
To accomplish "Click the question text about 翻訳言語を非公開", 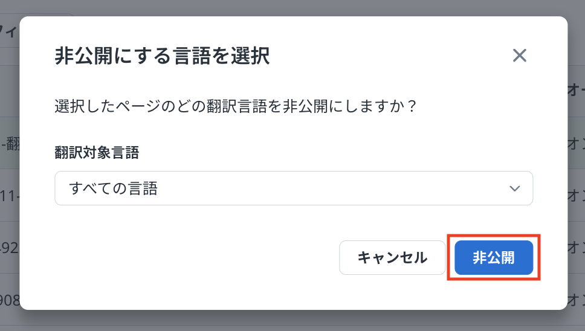I will [236, 108].
